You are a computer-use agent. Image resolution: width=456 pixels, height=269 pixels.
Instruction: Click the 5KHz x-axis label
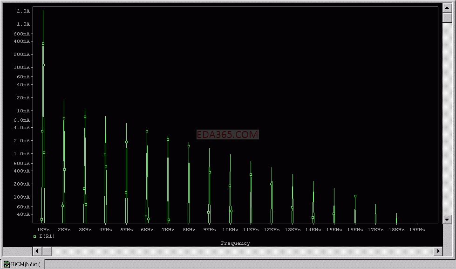126,230
